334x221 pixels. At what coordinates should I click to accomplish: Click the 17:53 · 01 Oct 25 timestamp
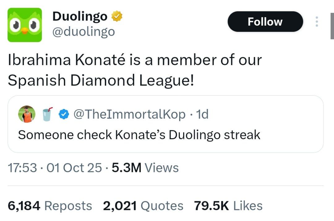[54, 168]
